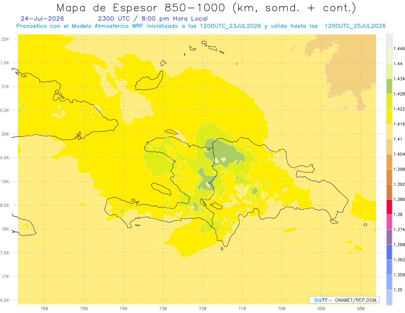This screenshot has width=405, height=313.
Task: Click the legend value '1.434'
Action: 399,79
